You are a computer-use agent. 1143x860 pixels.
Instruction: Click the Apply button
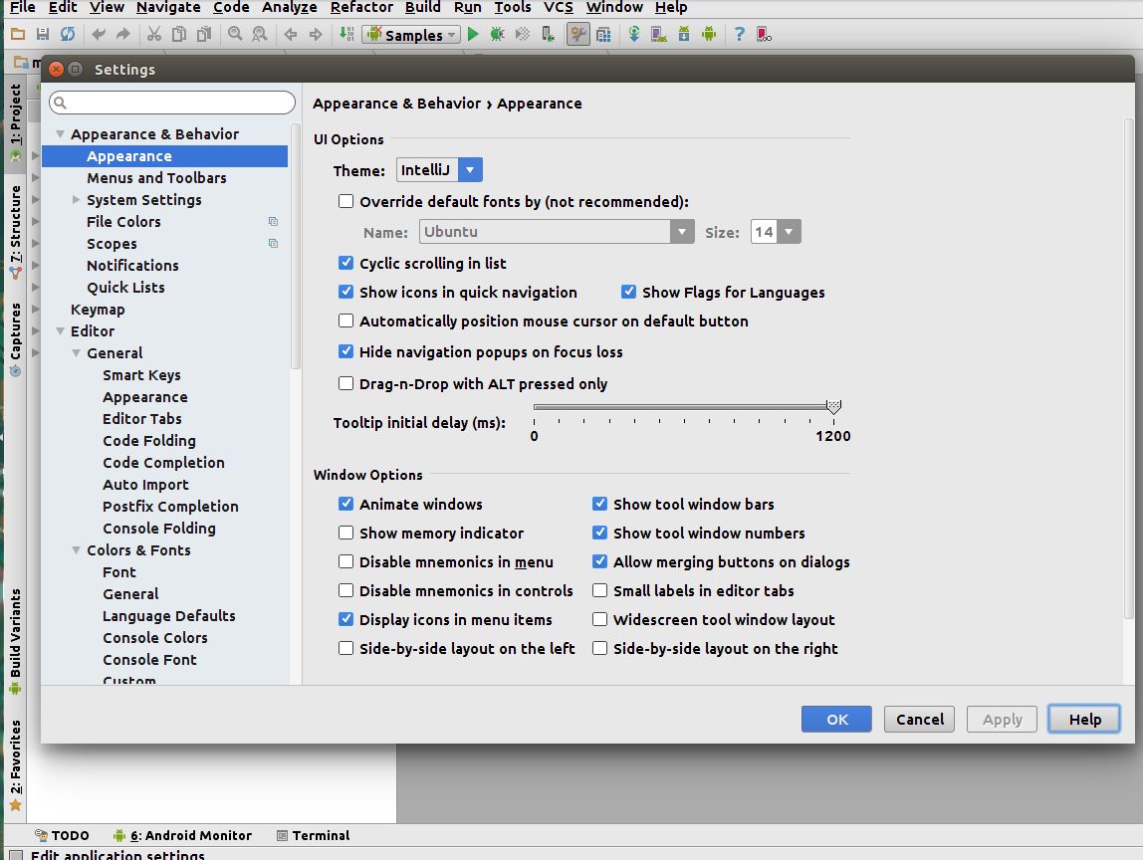(1002, 720)
